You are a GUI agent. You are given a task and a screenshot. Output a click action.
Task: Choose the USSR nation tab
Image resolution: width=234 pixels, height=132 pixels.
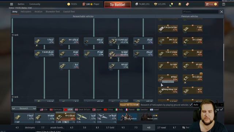click(x=68, y=110)
